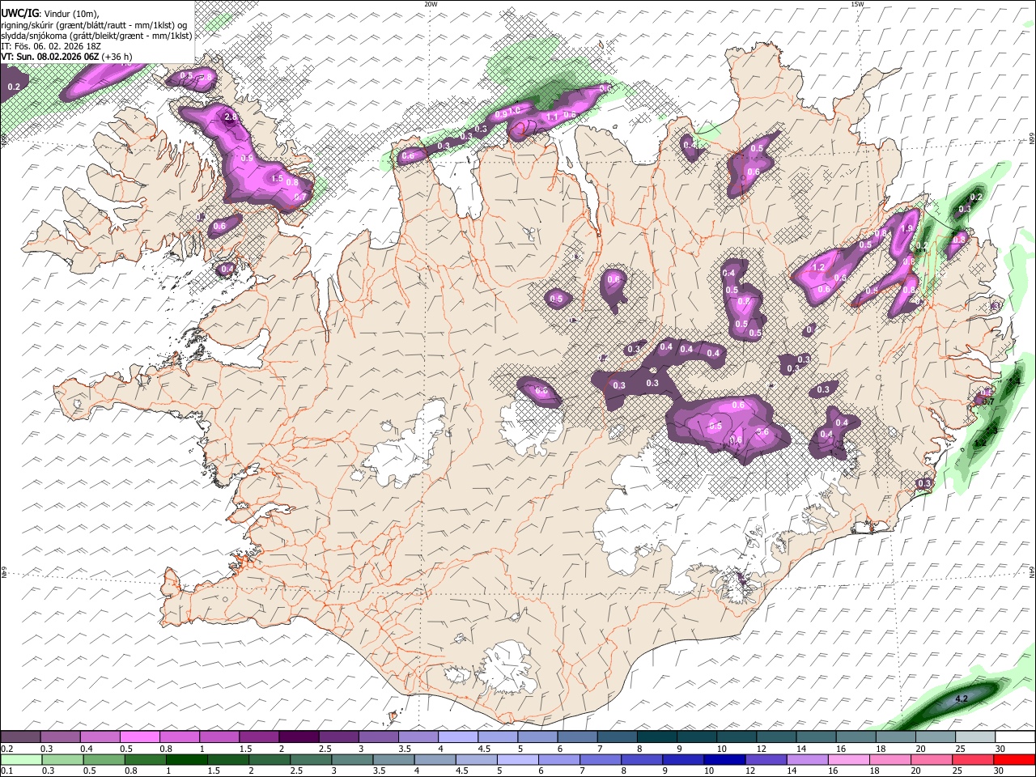Viewport: 1036px width, 777px height.
Task: Click the '15W' longitude label
Action: coord(857,4)
